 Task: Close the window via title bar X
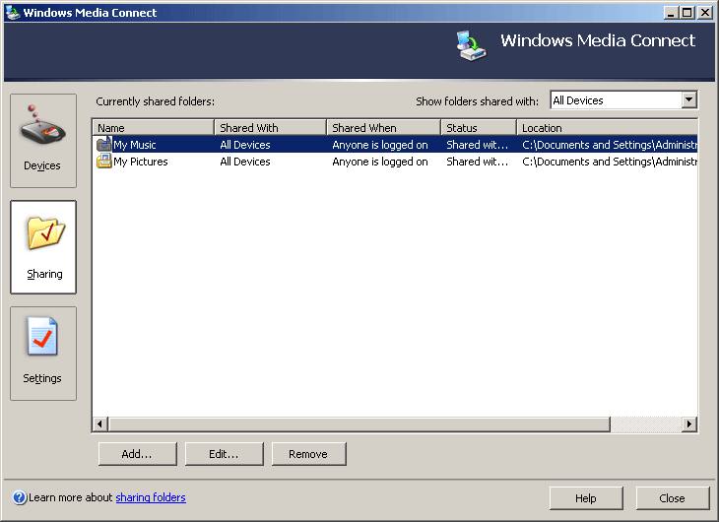[705, 13]
